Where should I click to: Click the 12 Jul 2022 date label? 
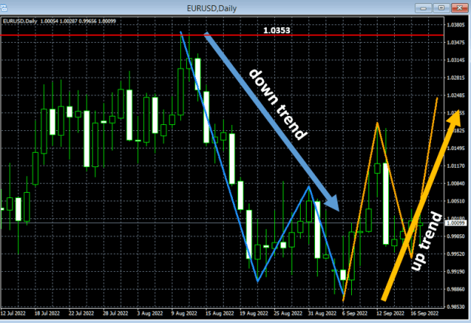(x=13, y=314)
